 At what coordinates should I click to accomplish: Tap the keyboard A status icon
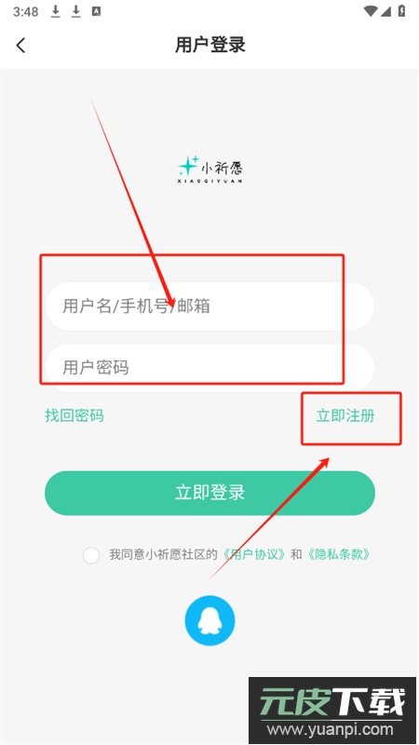tap(96, 12)
